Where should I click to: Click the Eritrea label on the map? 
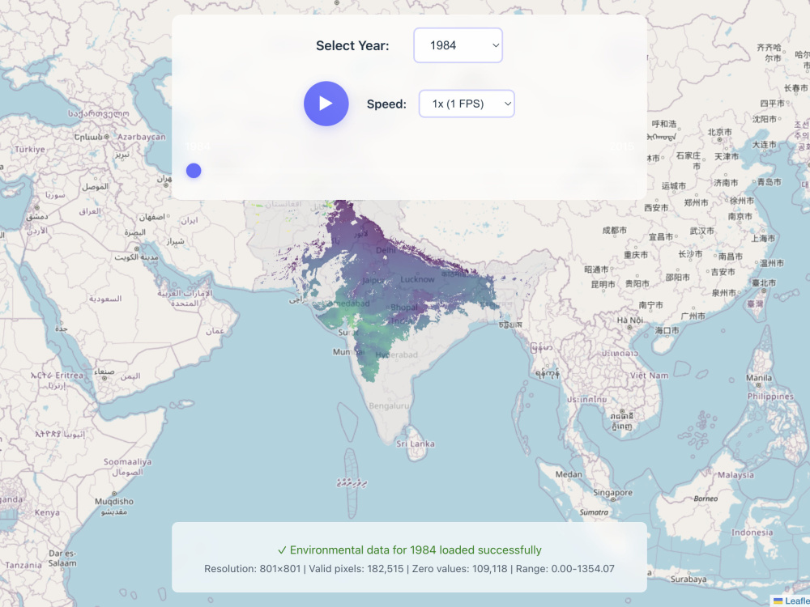point(69,376)
